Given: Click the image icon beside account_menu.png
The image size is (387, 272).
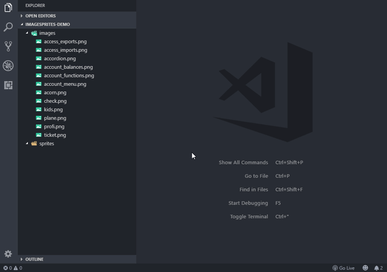Looking at the screenshot, I should click(x=39, y=84).
